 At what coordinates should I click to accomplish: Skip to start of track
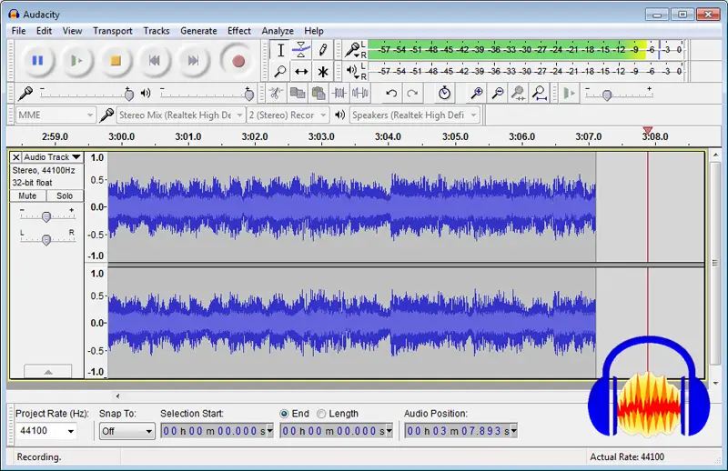pyautogui.click(x=155, y=61)
